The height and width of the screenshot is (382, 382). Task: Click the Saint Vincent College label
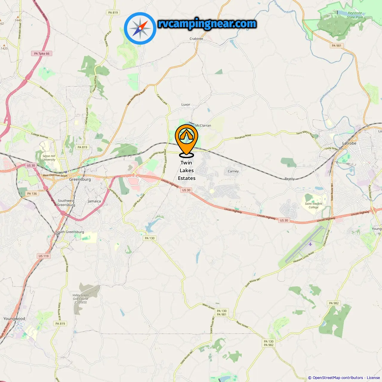pyautogui.click(x=313, y=205)
